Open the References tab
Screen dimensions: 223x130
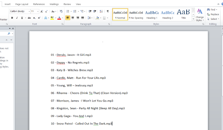pyautogui.click(x=39, y=4)
